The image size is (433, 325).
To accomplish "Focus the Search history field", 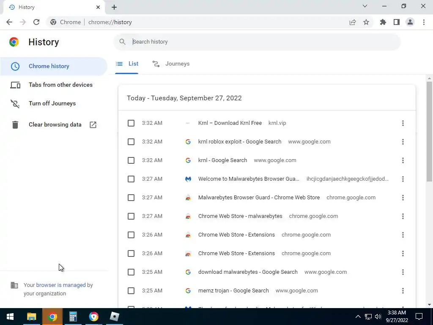I will [257, 42].
